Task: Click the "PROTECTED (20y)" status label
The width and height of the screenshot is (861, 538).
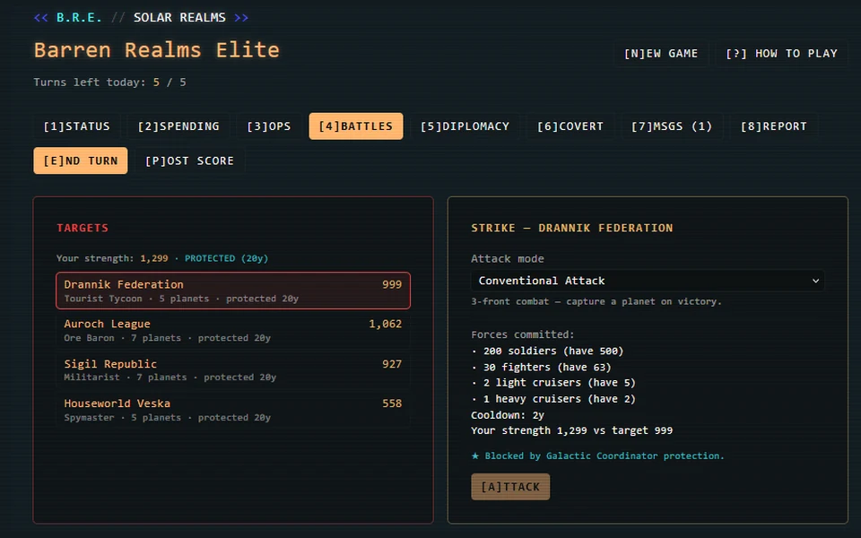Action: click(x=226, y=258)
